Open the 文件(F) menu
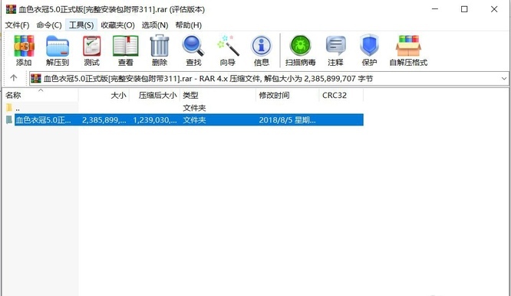 pos(17,25)
